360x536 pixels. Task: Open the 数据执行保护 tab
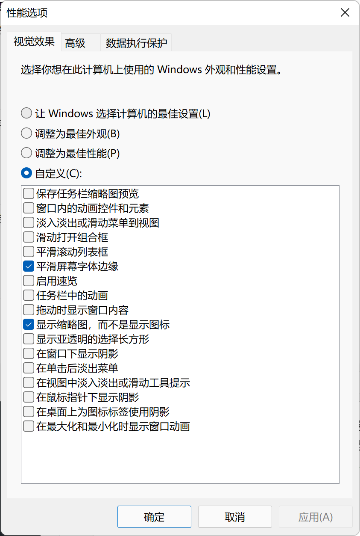[x=136, y=43]
